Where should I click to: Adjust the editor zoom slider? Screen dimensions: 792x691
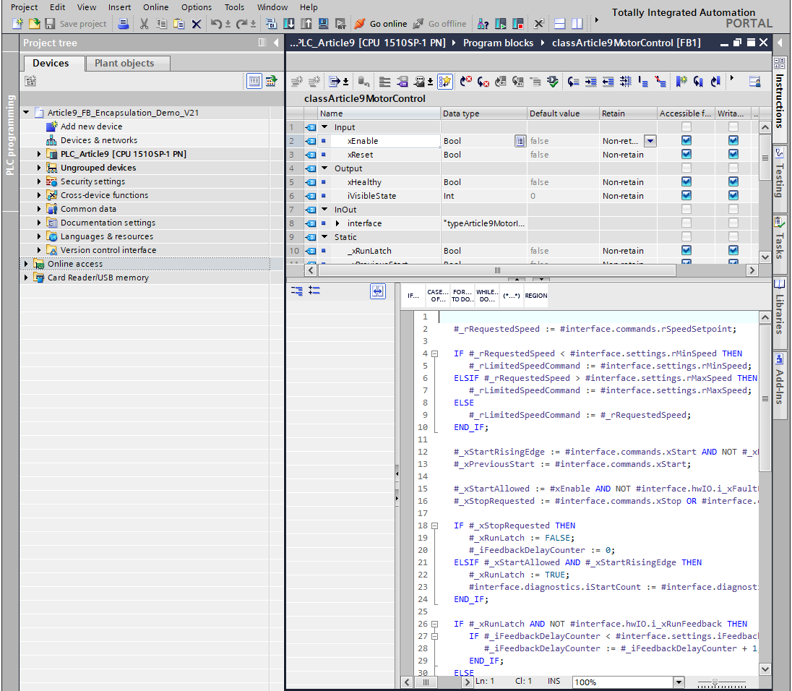tap(715, 682)
